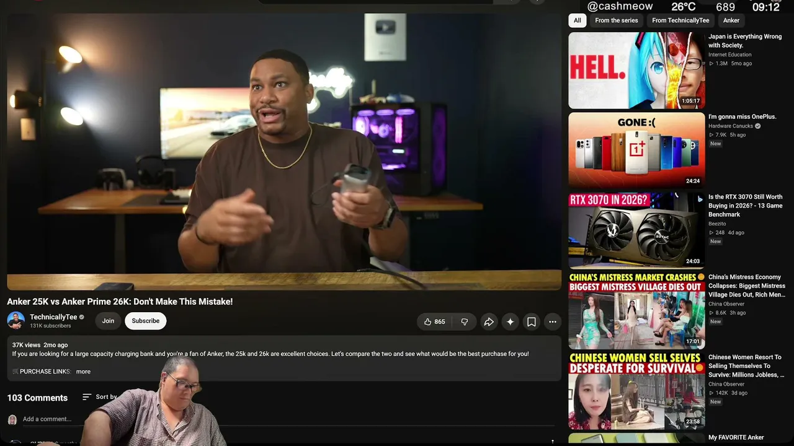Viewport: 794px width, 446px height.
Task: Click the video title 'Anker 25K vs Anker Prime 26K'
Action: (x=120, y=302)
